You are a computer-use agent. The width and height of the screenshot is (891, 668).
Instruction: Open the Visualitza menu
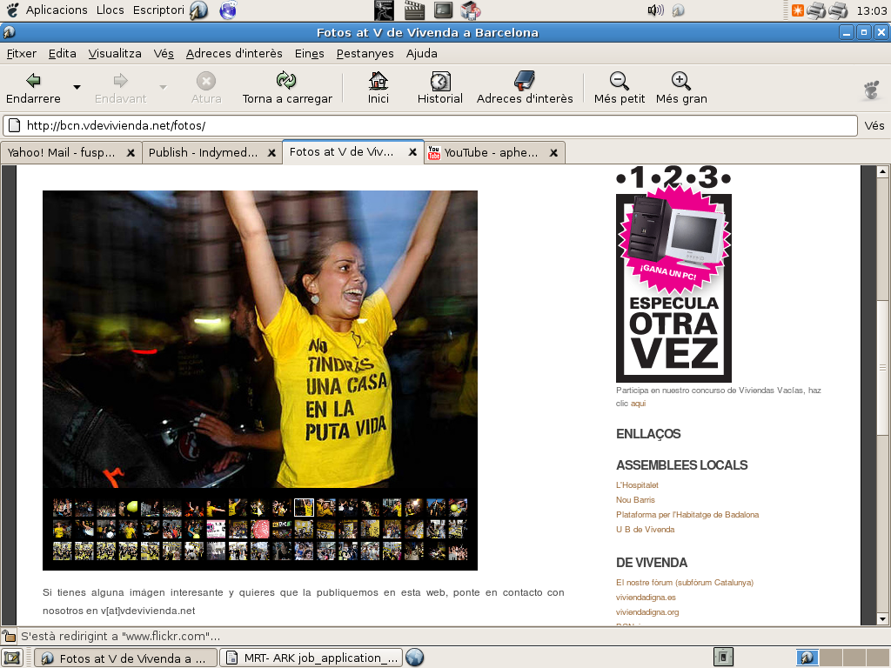pyautogui.click(x=114, y=53)
